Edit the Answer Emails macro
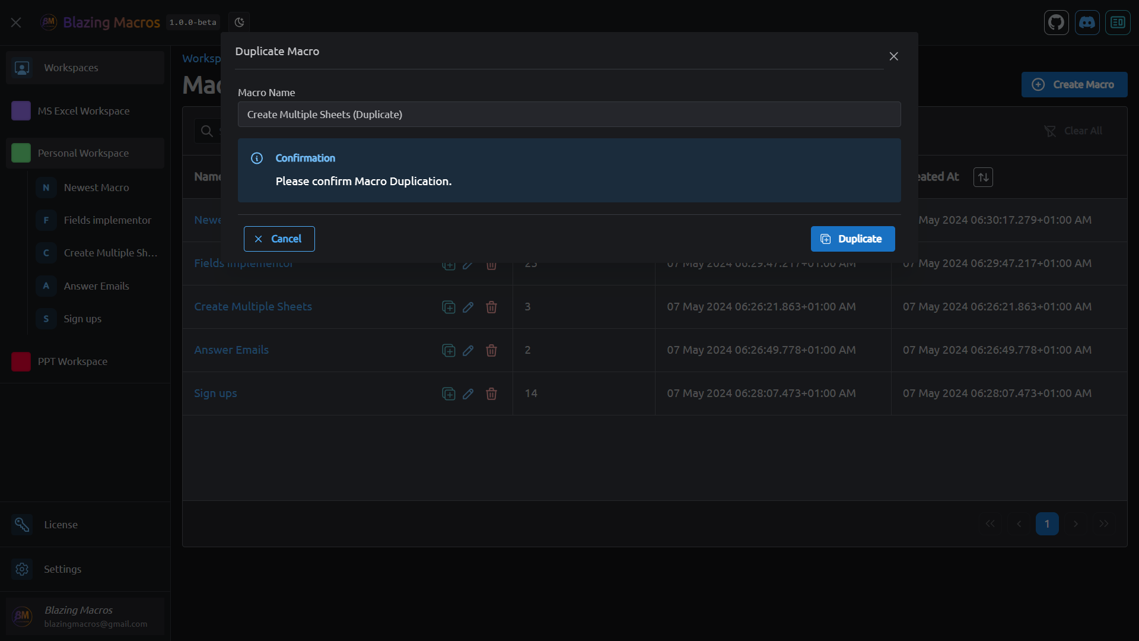Viewport: 1139px width, 641px height. tap(468, 350)
